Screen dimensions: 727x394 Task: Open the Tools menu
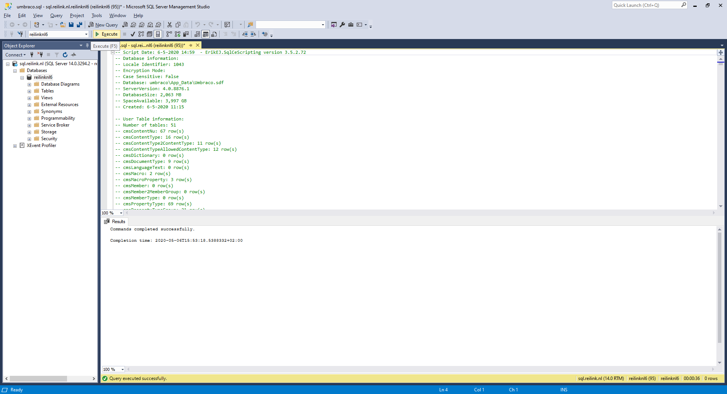click(x=97, y=16)
